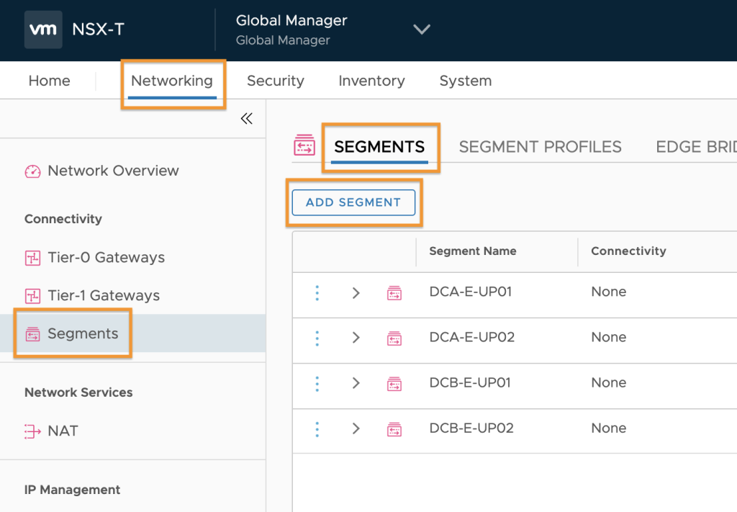Open Tier-0 Gateways
Image resolution: width=737 pixels, height=512 pixels.
[107, 258]
